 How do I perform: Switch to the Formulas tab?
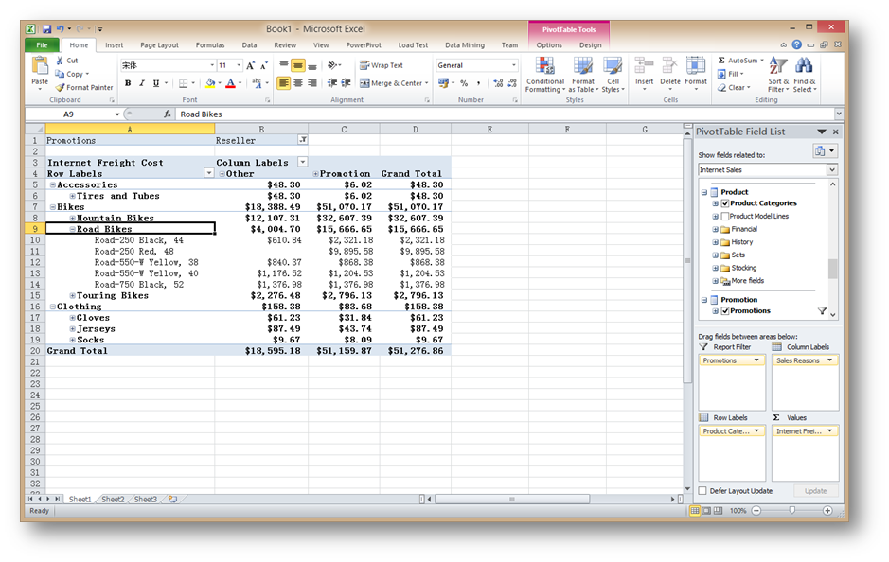tap(210, 44)
